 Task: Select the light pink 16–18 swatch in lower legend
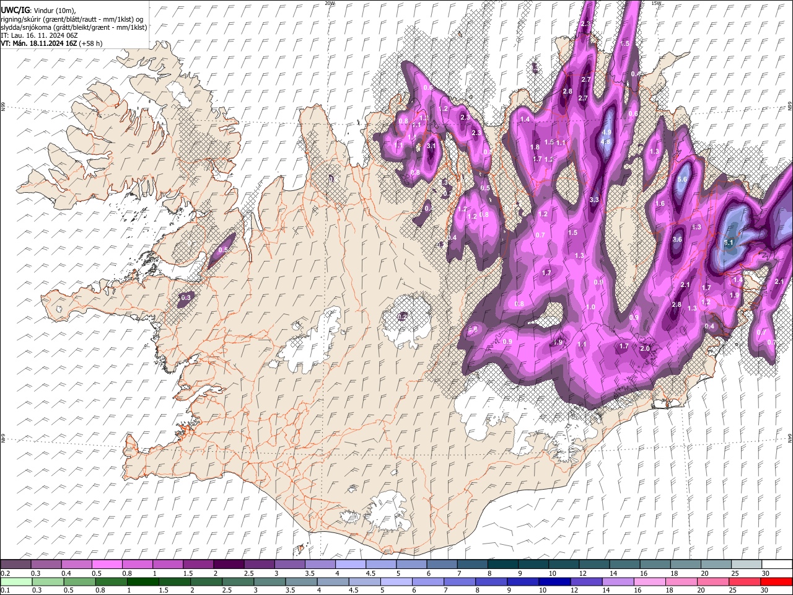[650, 581]
